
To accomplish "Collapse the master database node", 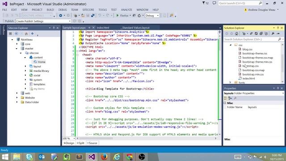I will tap(17, 49).
